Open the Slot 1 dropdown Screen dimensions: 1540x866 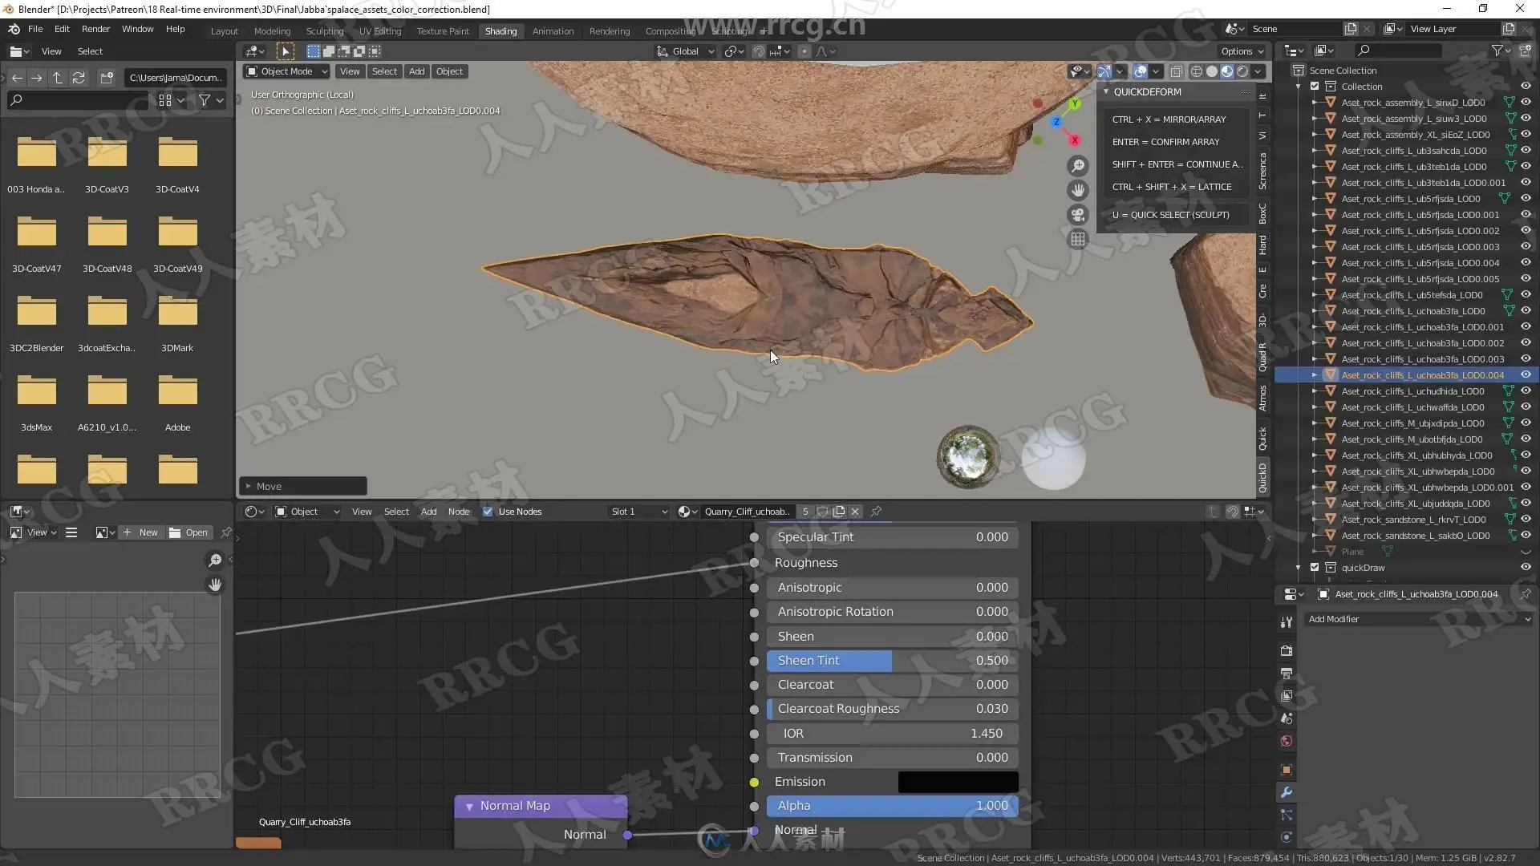(638, 512)
